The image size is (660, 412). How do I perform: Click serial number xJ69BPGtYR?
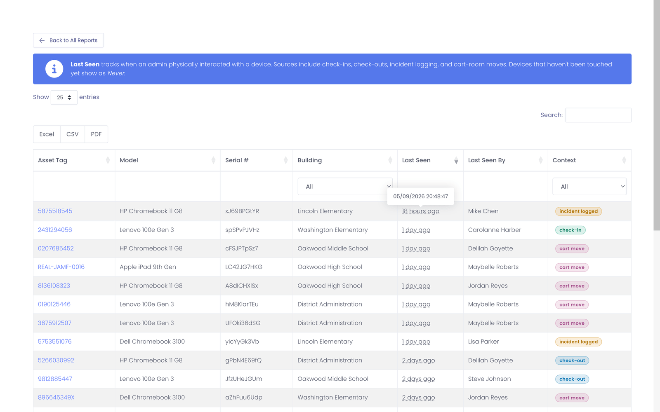[x=242, y=211]
